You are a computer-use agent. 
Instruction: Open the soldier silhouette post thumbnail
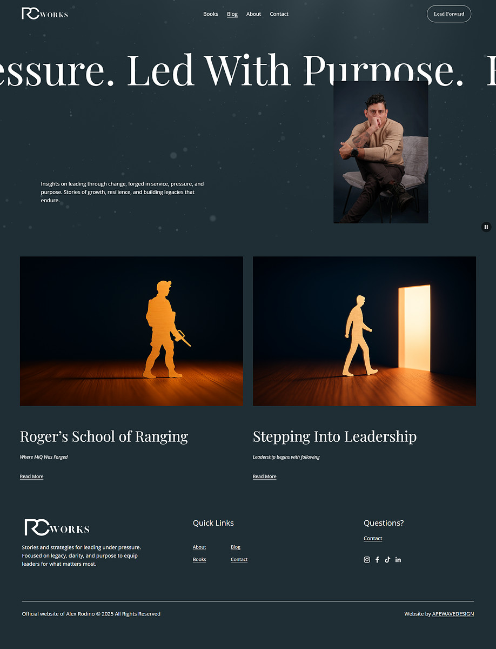pos(131,331)
